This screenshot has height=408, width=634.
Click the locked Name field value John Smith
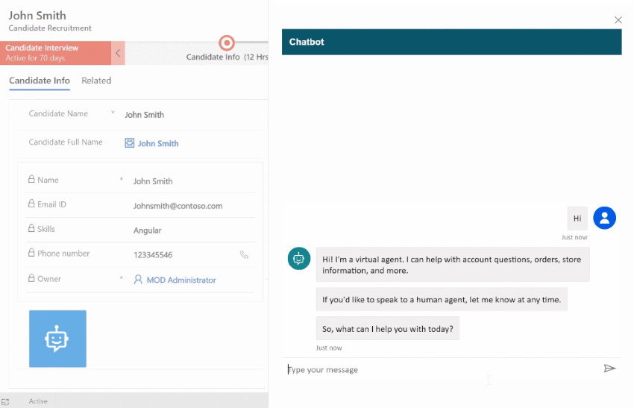[x=153, y=181]
